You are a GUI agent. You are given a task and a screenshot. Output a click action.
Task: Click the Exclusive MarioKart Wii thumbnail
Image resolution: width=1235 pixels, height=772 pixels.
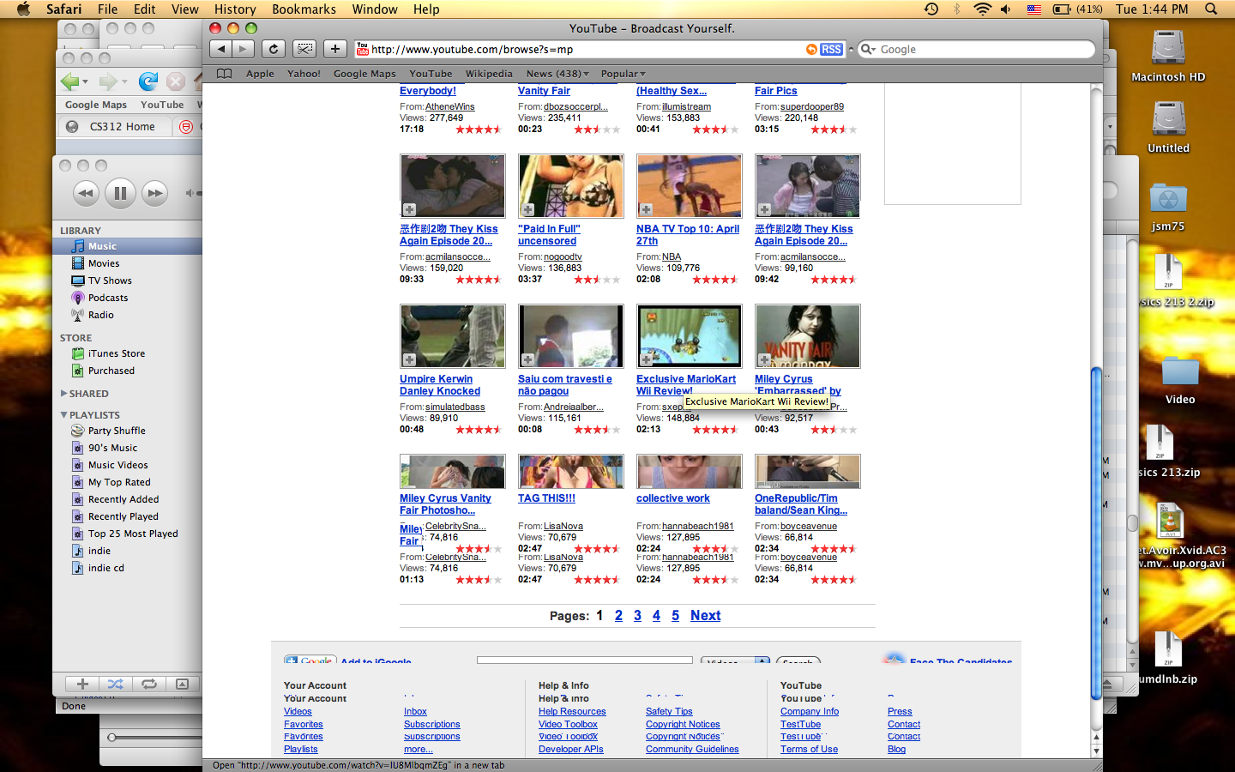[x=690, y=336]
